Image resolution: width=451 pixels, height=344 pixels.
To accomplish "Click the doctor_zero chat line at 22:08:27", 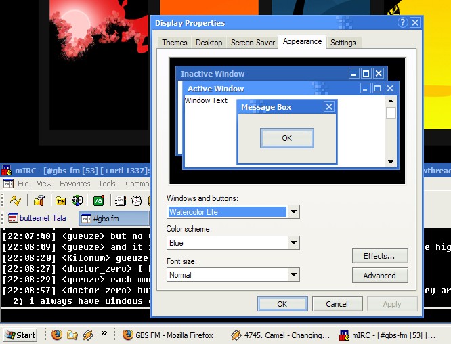I will coord(77,269).
